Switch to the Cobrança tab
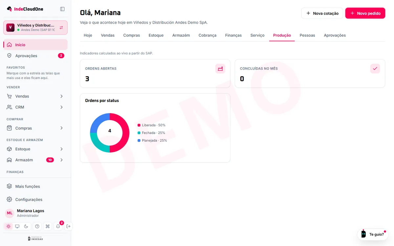 [x=208, y=35]
